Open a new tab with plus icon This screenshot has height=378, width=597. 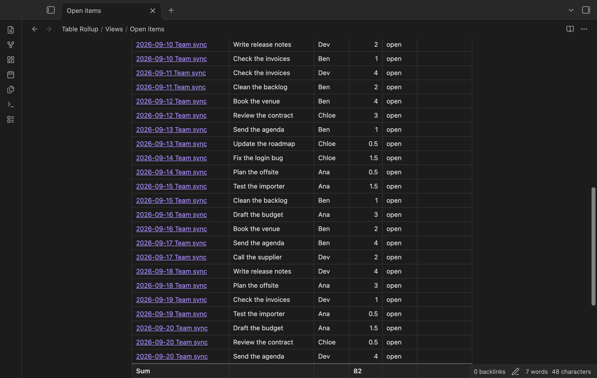point(171,10)
